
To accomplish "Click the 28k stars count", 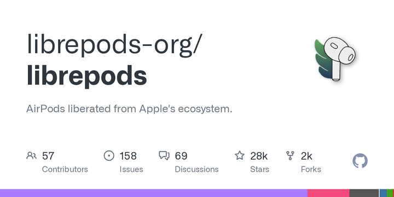I will (x=259, y=156).
